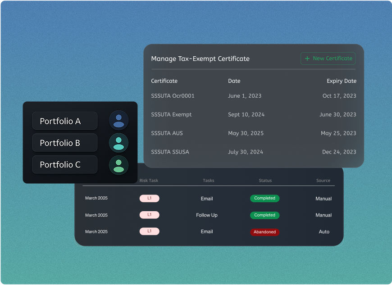Click the Abandoned status badge
Image resolution: width=392 pixels, height=285 pixels.
point(265,232)
